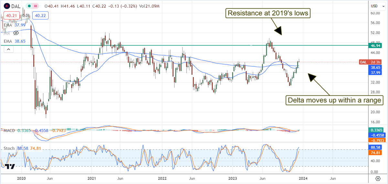
Task: Collapse the indicator legend with the chevron arrow
Action: (x=8, y=49)
